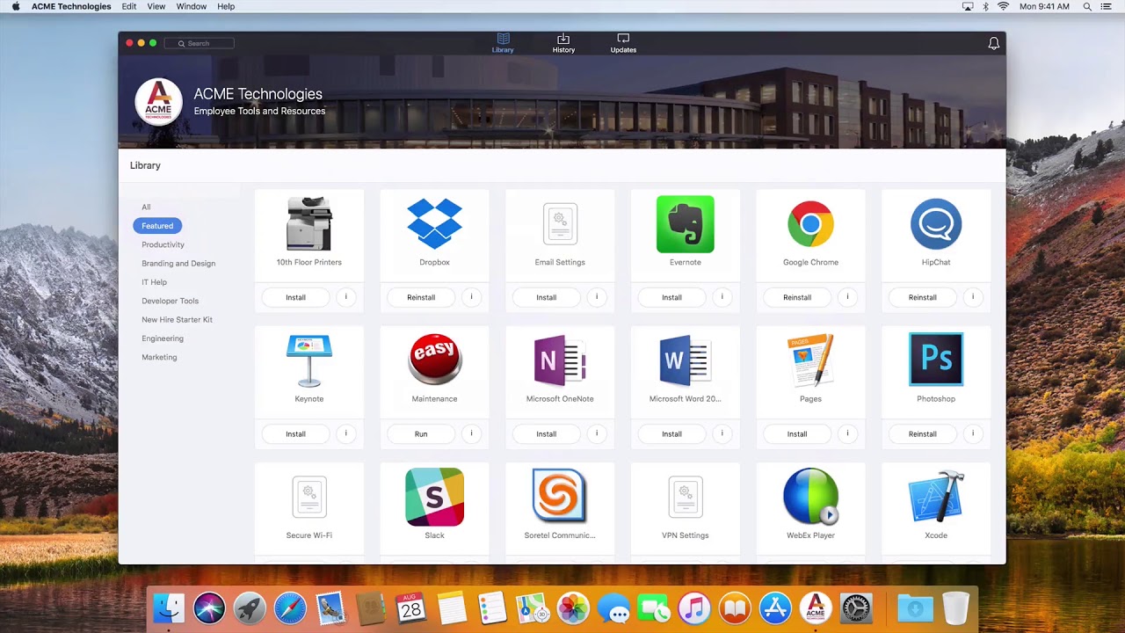Click the Pages app icon
This screenshot has width=1125, height=633.
pyautogui.click(x=810, y=360)
